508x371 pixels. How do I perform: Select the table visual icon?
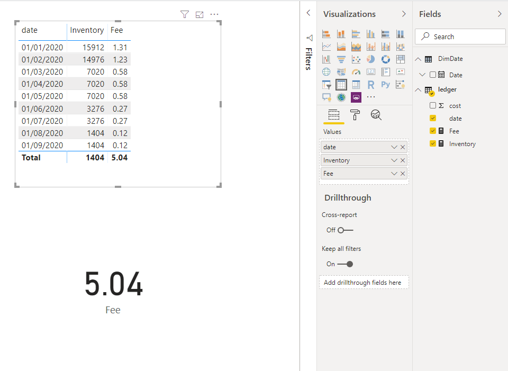point(341,85)
